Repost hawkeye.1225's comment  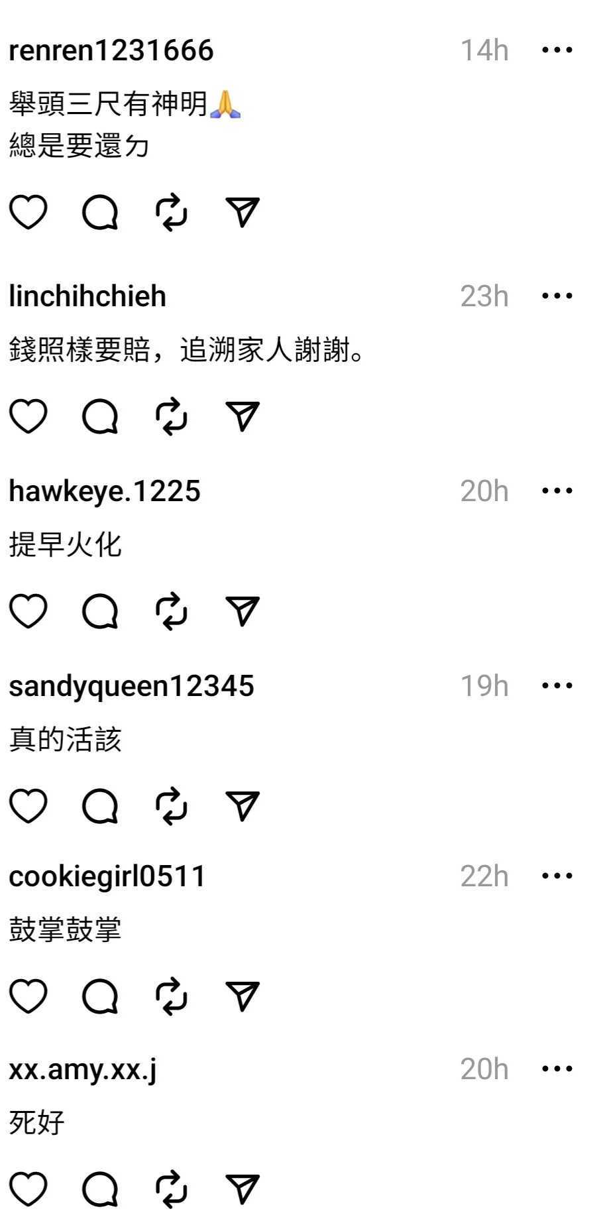pyautogui.click(x=172, y=611)
